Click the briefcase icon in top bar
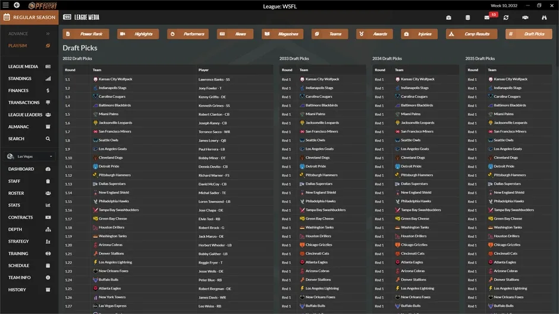 tap(448, 17)
